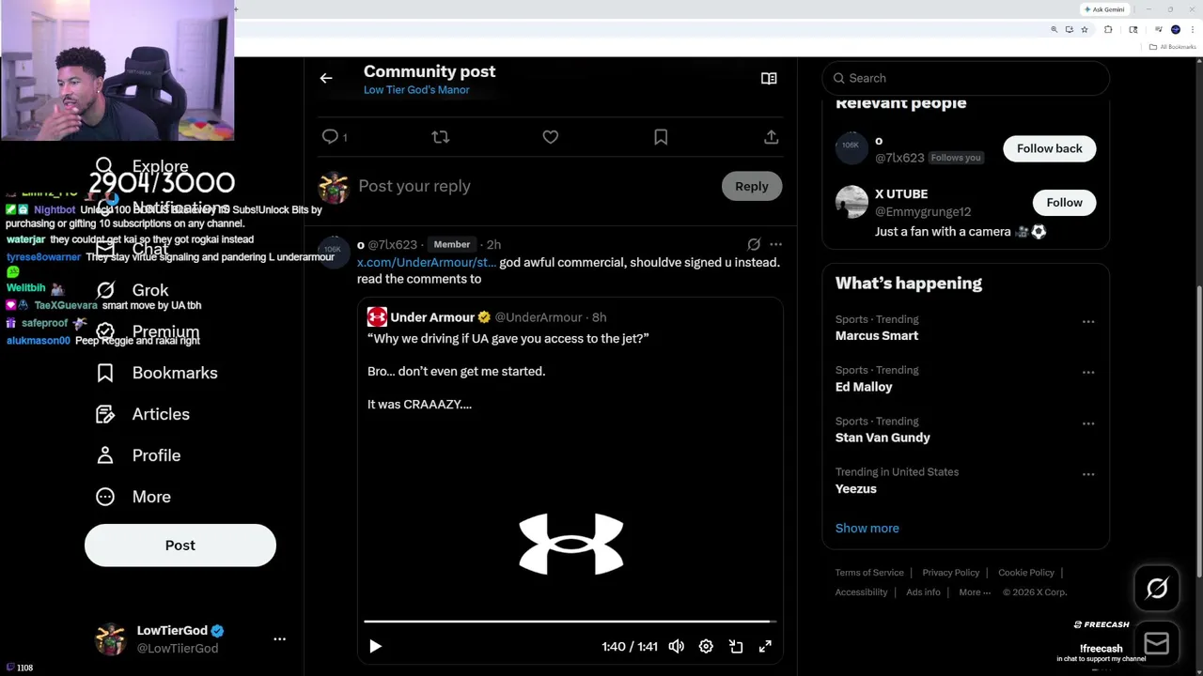The height and width of the screenshot is (676, 1203).
Task: Open Chrome three-dot menu
Action: [x=1191, y=30]
